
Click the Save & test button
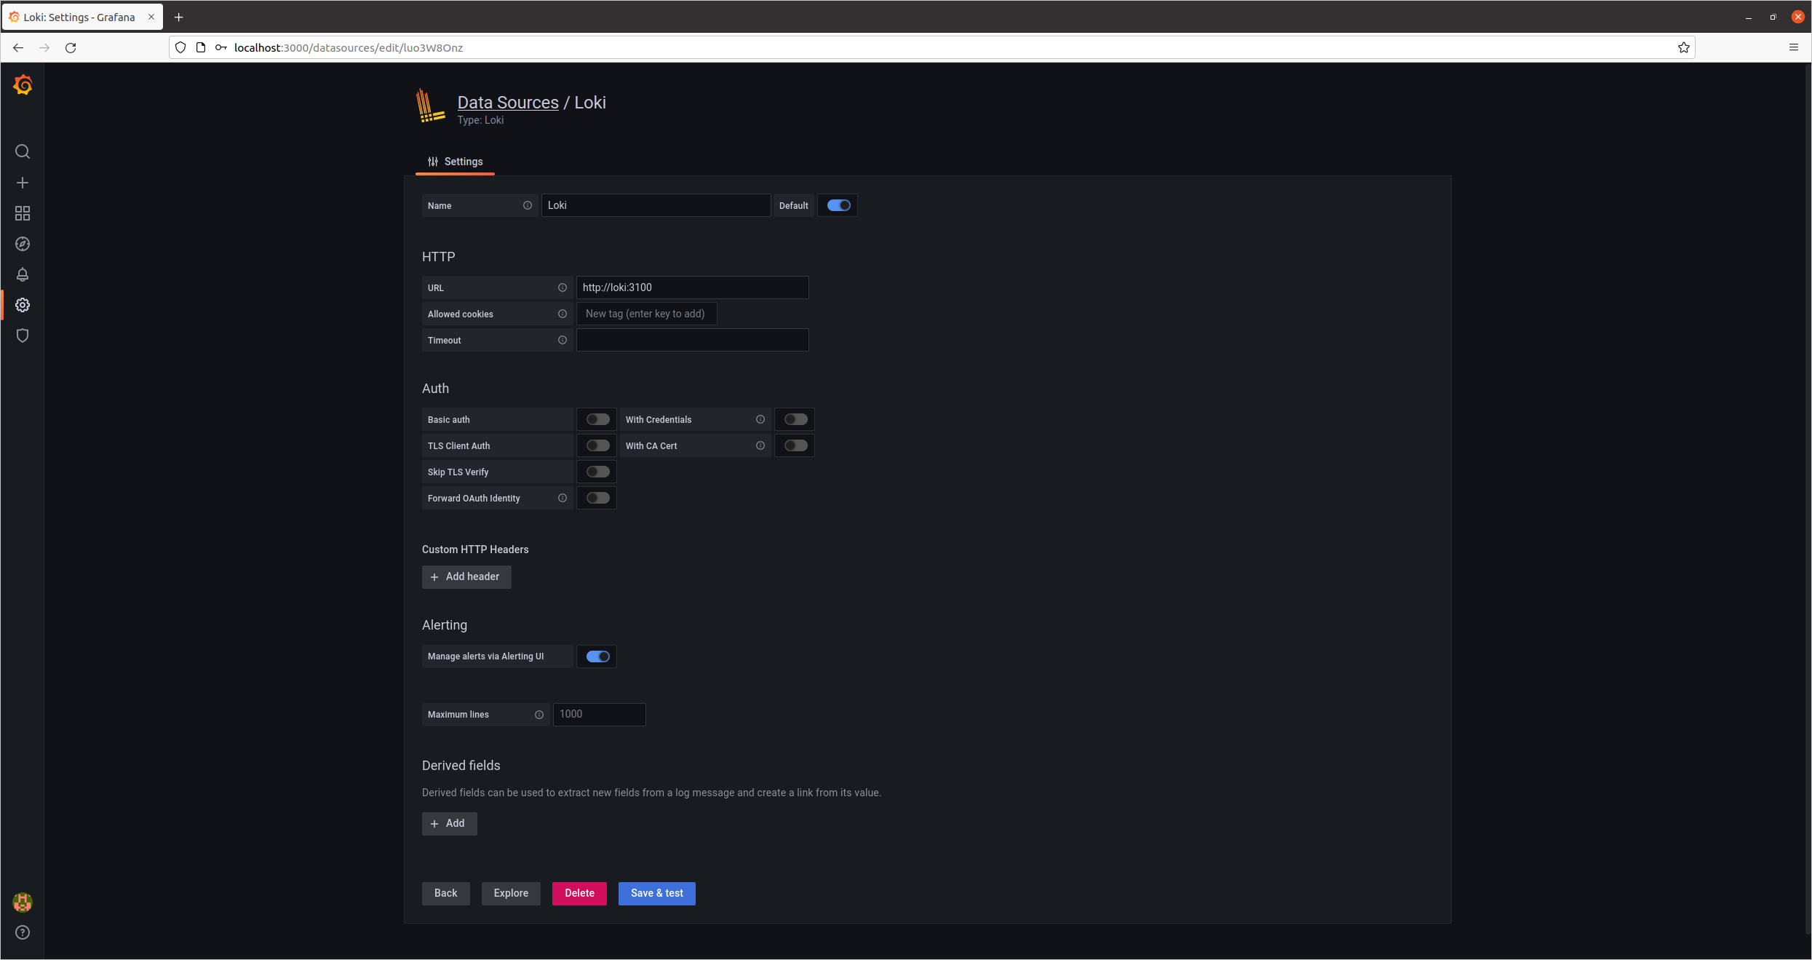point(656,893)
